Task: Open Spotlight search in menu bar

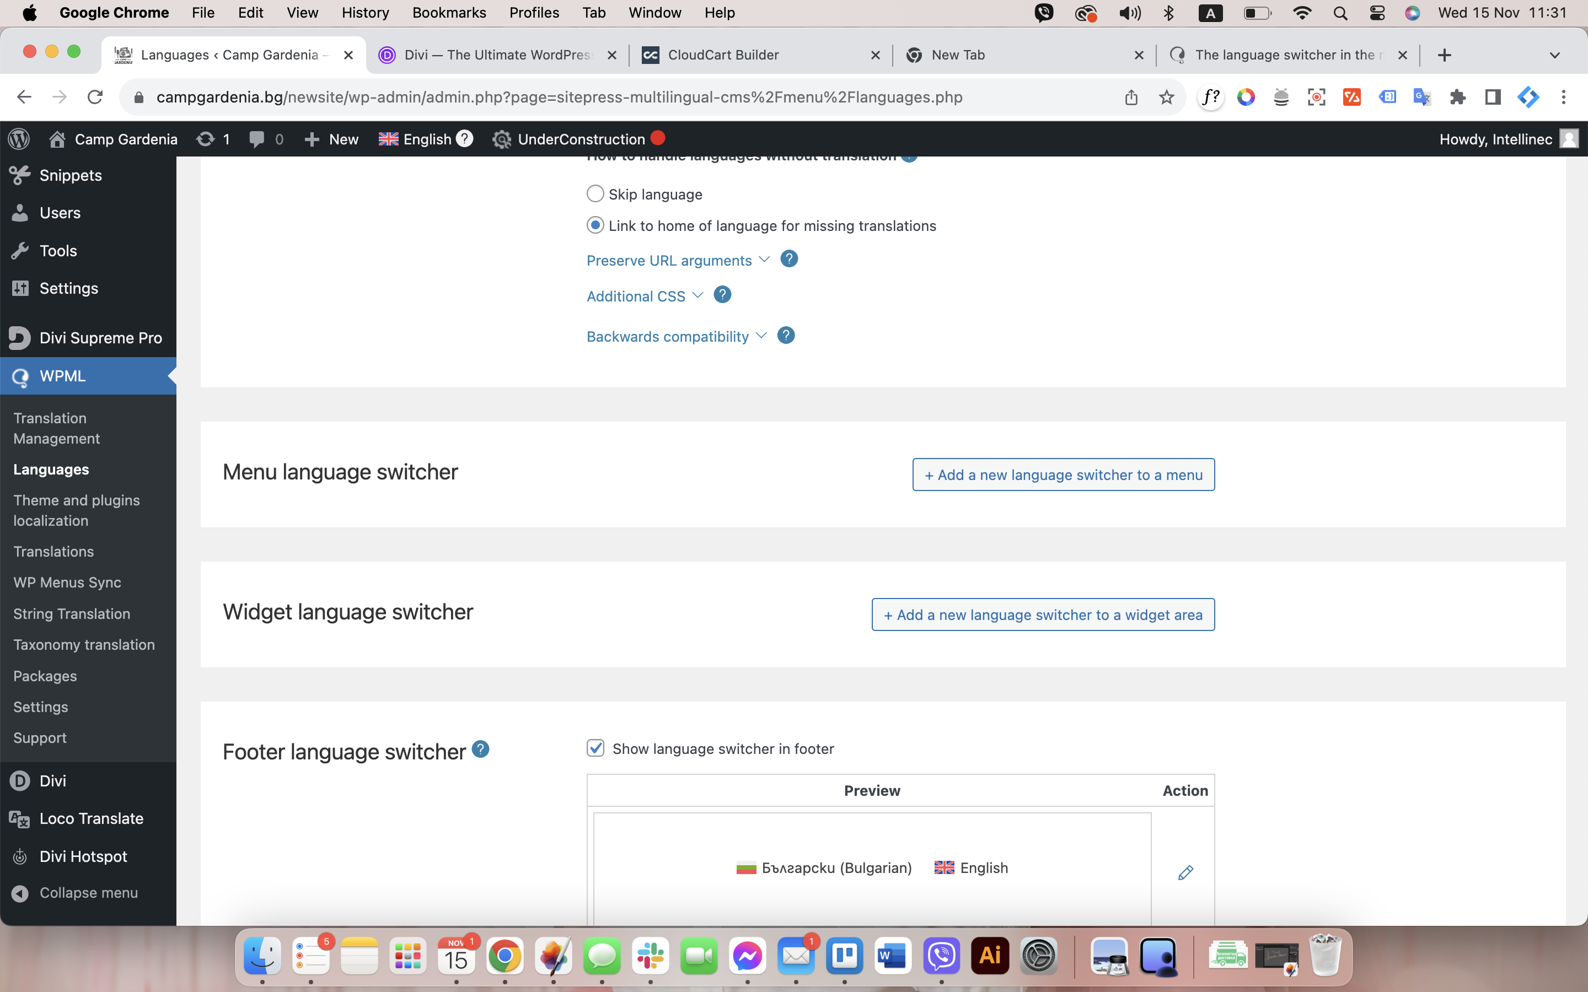Action: click(1340, 13)
